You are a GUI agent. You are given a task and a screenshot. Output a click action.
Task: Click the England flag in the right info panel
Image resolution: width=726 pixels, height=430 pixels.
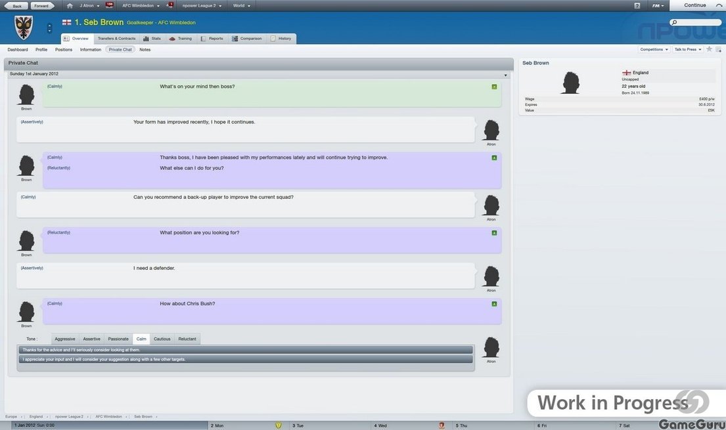pos(626,73)
